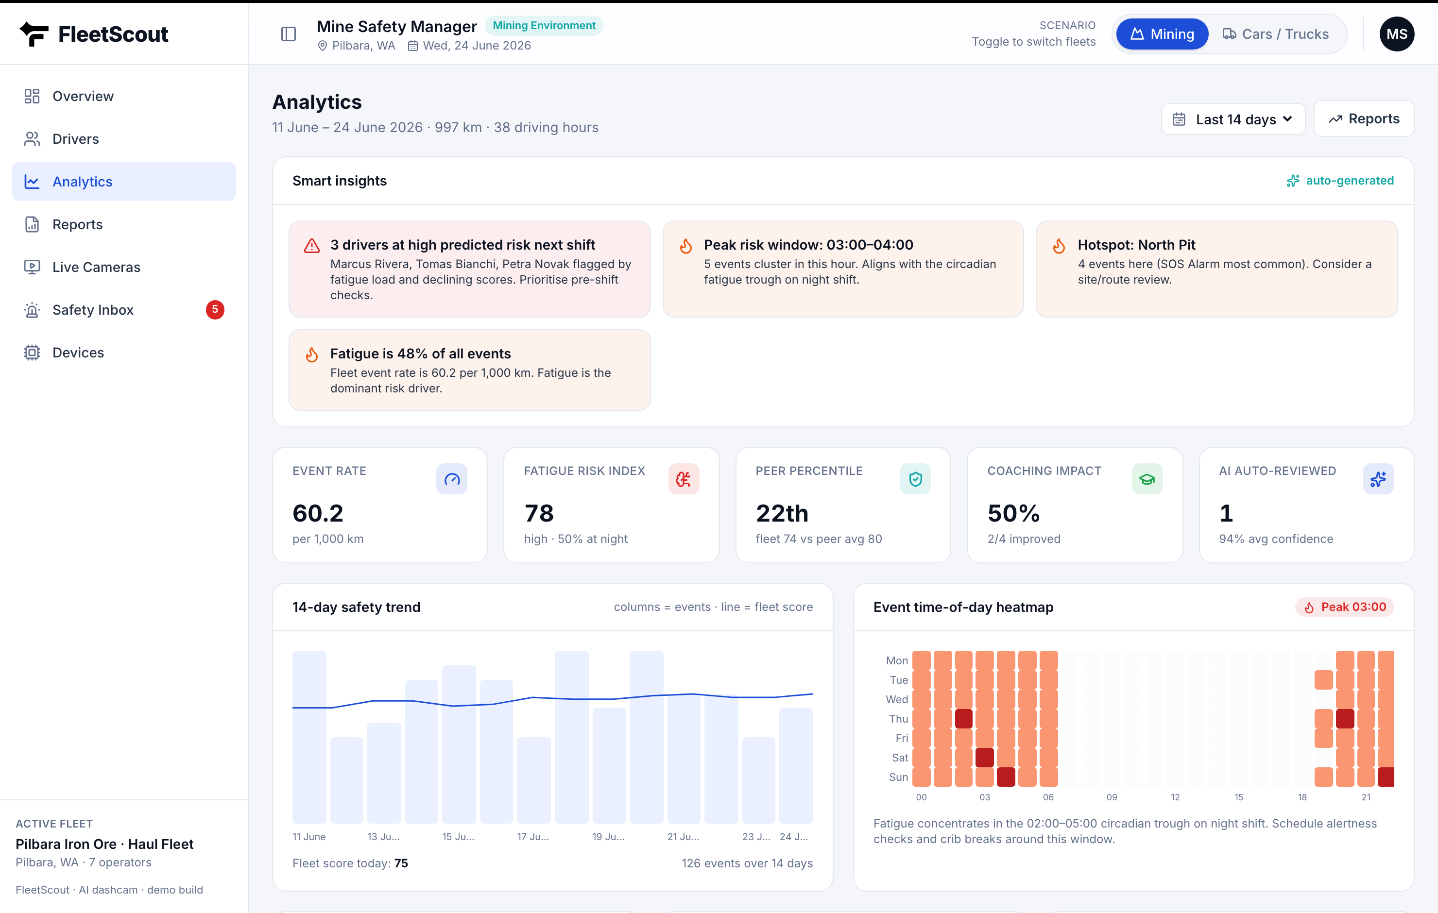Select Analytics in the sidebar
Viewport: 1438px width, 913px height.
[123, 182]
